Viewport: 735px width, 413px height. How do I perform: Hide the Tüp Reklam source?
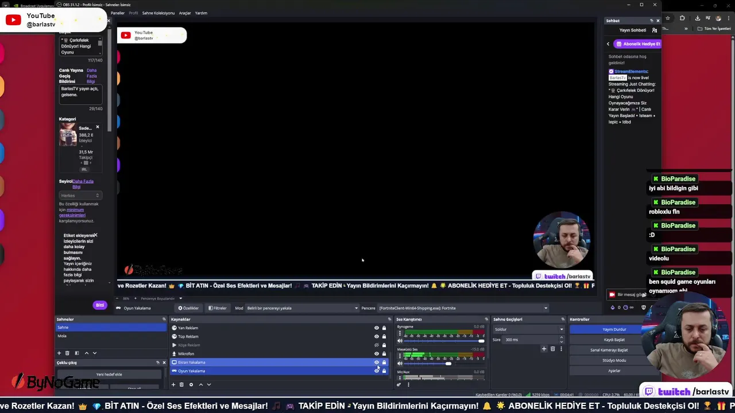coord(377,337)
